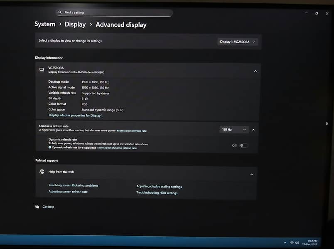
Task: Click the Find a setting search box
Action: click(114, 12)
